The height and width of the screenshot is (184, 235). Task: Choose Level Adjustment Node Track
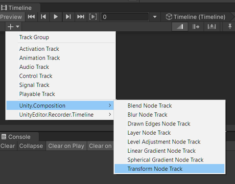coord(169,142)
